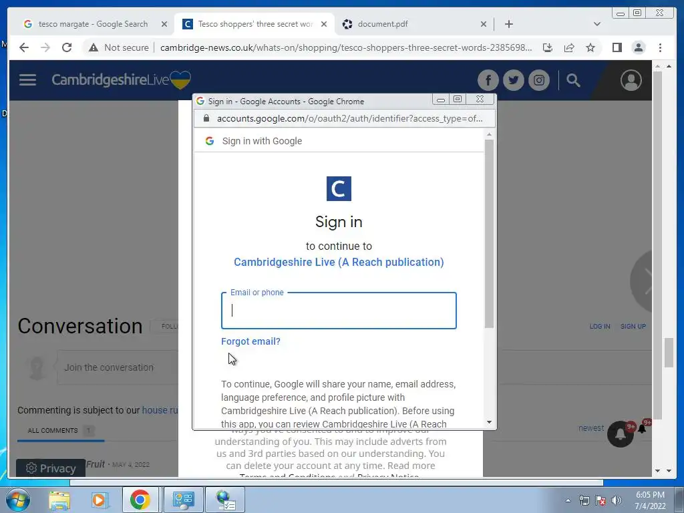Open the Privacy settings button

pyautogui.click(x=51, y=468)
